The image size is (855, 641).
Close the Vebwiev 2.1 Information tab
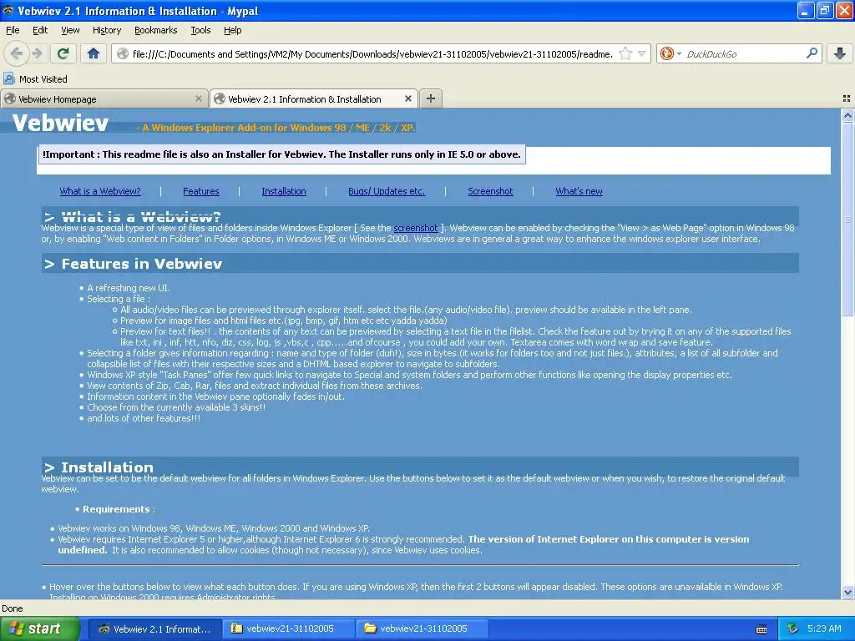(x=407, y=98)
